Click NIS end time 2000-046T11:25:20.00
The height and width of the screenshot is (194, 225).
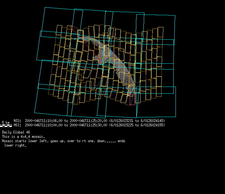88,120
